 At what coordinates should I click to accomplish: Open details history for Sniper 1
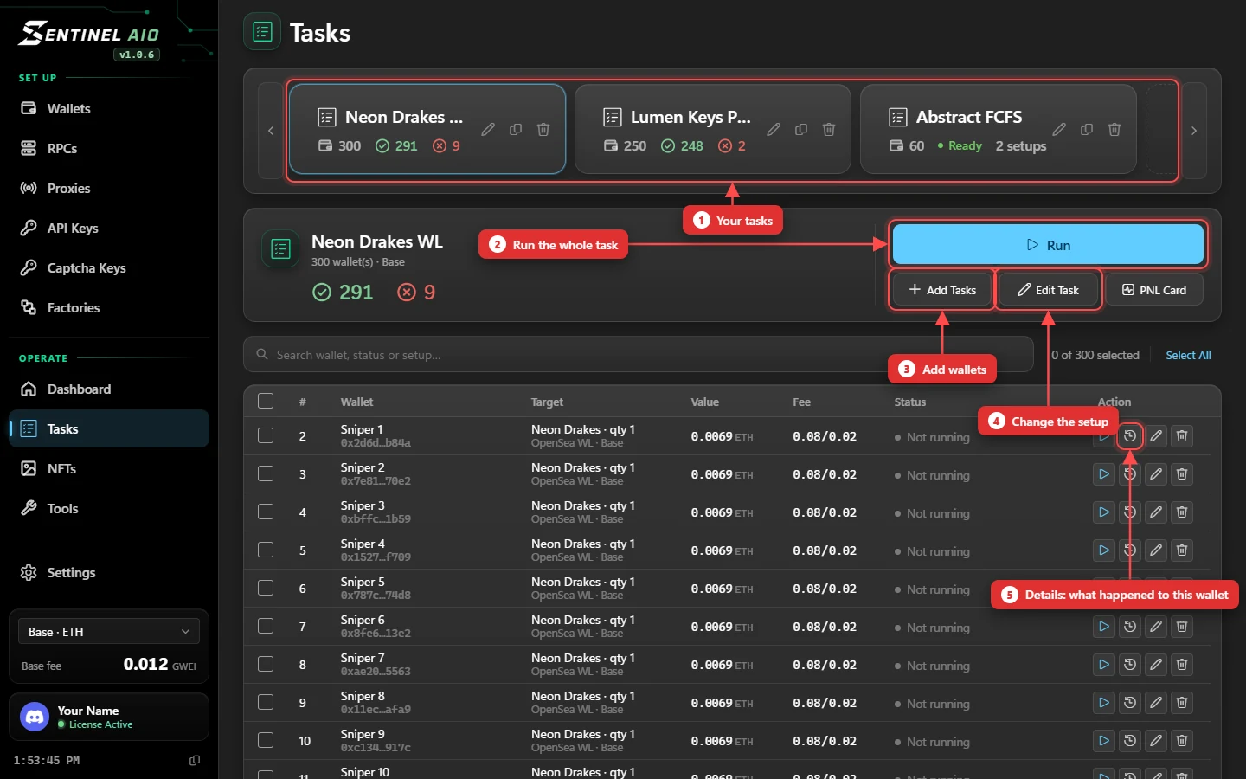click(1130, 436)
